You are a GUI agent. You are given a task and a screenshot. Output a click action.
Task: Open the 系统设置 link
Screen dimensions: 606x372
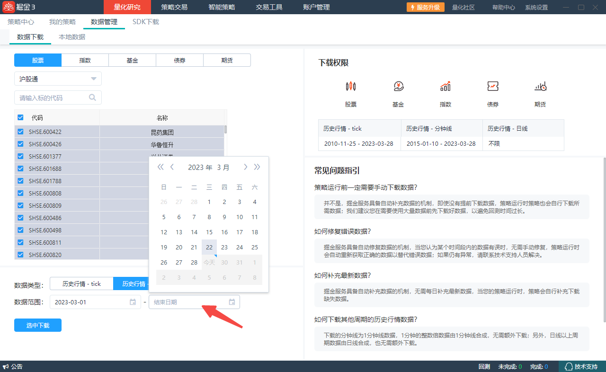coord(536,7)
